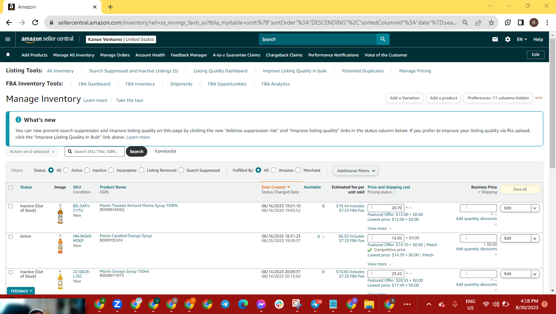Screen dimensions: 556x314
Task: Open Telegram with the 56 badge
Action: (x=315, y=304)
